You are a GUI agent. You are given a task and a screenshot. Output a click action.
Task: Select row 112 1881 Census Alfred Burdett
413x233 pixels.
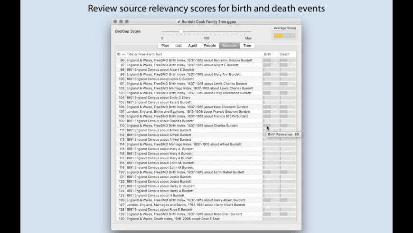point(206,135)
